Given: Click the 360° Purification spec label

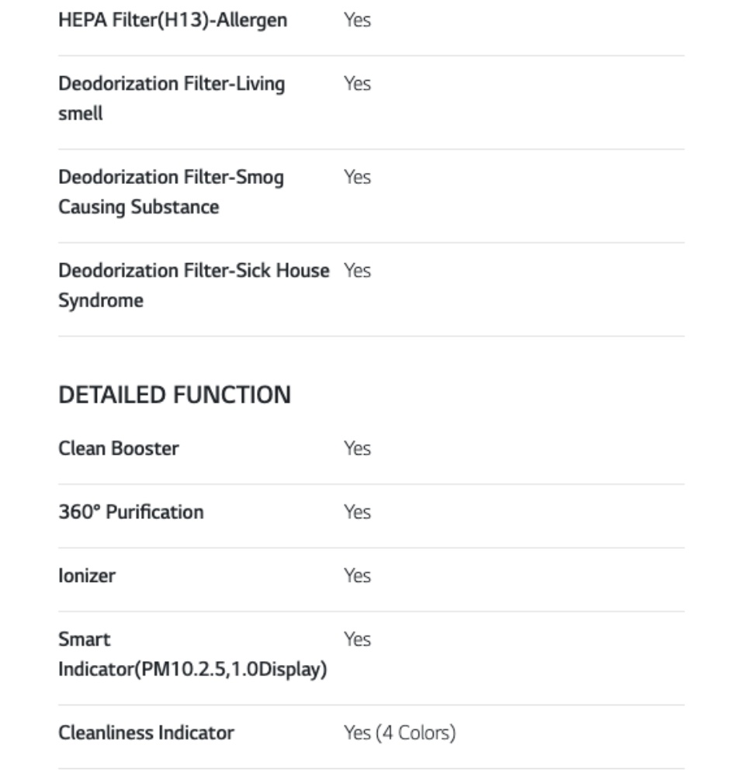Looking at the screenshot, I should coord(131,512).
